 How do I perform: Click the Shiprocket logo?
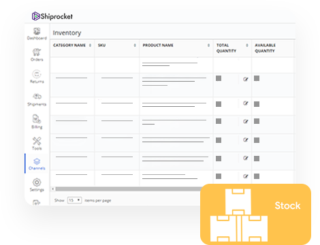pyautogui.click(x=52, y=16)
